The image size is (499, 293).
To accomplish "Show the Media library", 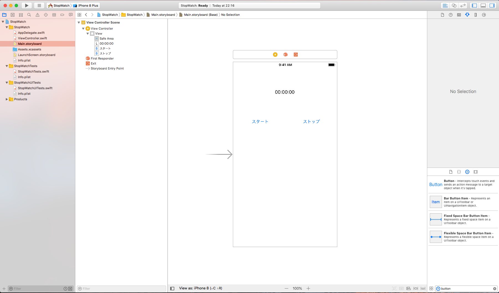I will coord(476,172).
